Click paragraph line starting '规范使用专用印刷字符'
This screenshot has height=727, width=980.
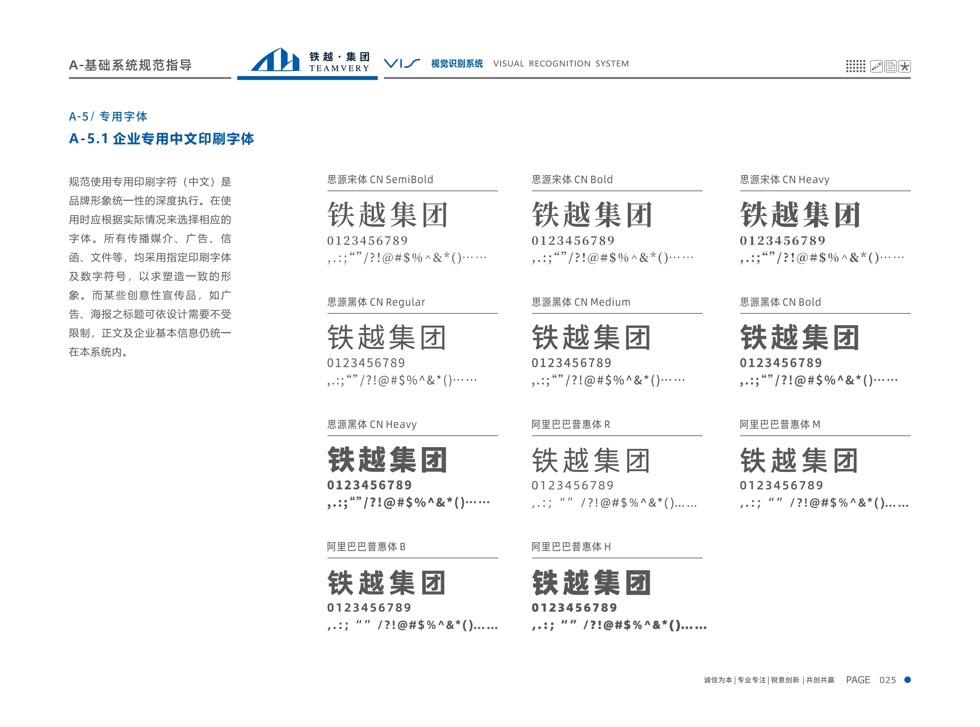(150, 182)
